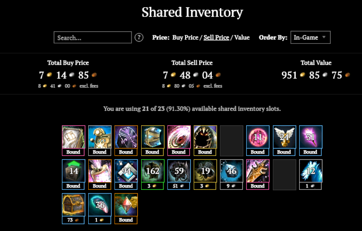362x231 pixels.
Task: Select the green-arrow crate item showing 14
Action: 73,171
